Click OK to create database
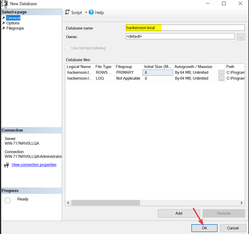The height and width of the screenshot is (234, 249). click(x=204, y=228)
